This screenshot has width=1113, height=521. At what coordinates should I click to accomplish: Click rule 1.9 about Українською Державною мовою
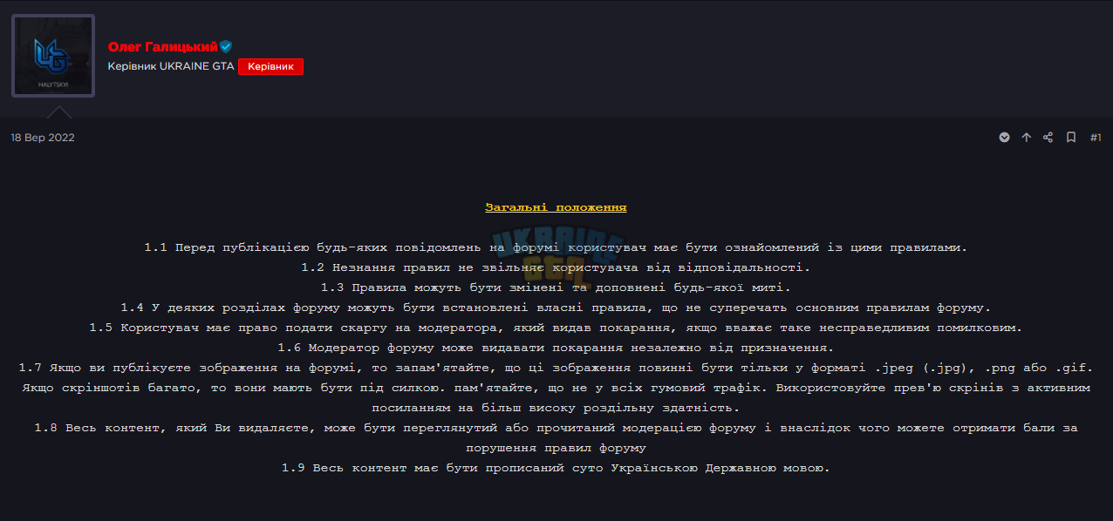point(556,468)
